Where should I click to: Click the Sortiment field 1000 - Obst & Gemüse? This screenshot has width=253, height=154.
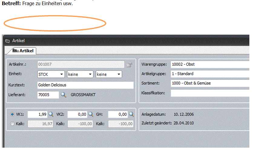[209, 83]
